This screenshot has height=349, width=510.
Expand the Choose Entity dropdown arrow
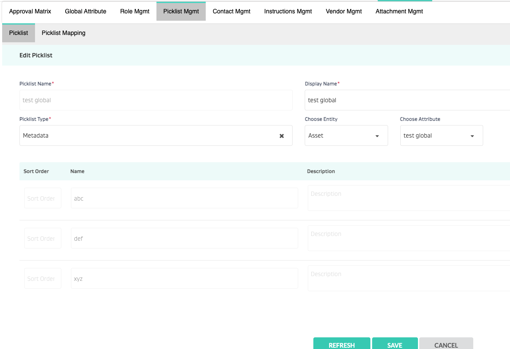[x=377, y=136]
